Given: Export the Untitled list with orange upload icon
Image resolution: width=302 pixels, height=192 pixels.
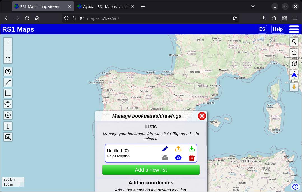Looking at the screenshot, I should 178,149.
